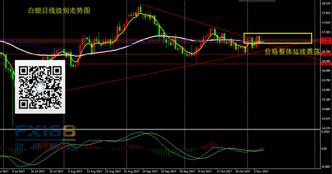Click the 14.270 price axis value
This screenshot has height=174, width=332.
(x=325, y=128)
